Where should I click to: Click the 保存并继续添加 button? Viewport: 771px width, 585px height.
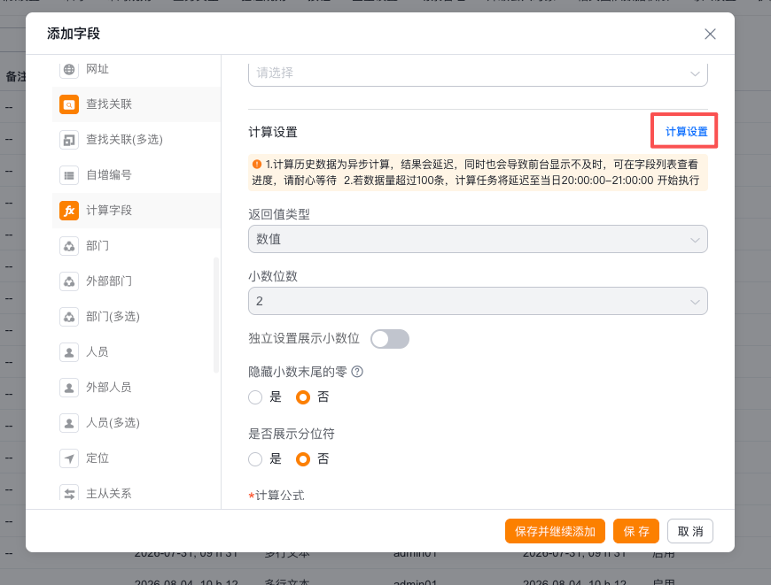pos(555,532)
